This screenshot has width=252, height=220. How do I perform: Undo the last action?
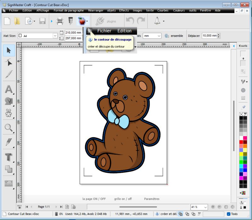[x=130, y=21]
